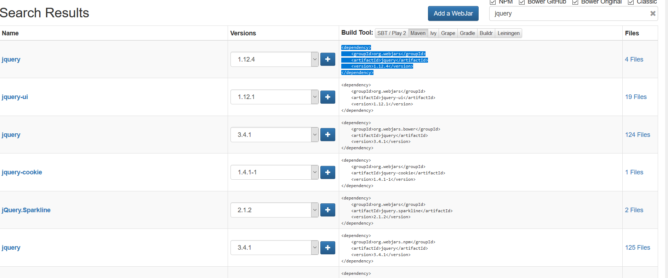
Task: Open the 2 Files link
Action: click(634, 210)
